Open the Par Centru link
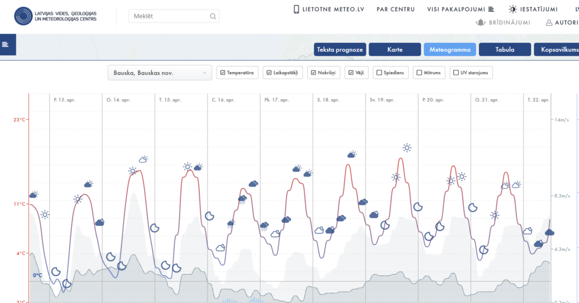 pos(395,9)
